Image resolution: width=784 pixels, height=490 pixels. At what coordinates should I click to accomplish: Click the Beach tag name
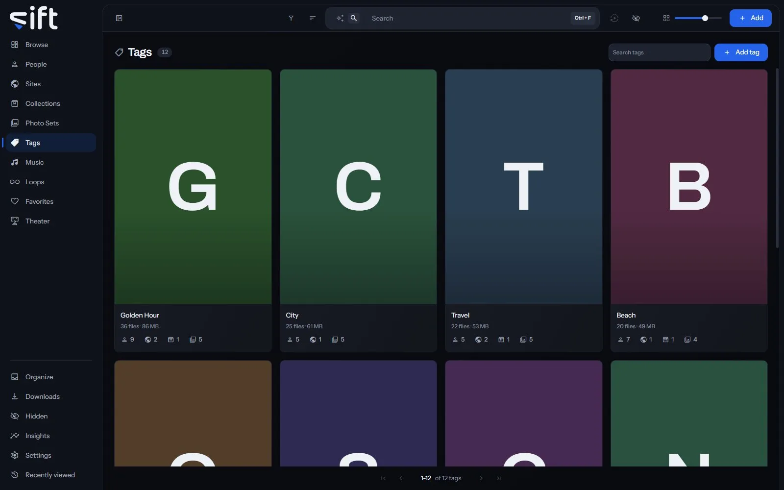(626, 315)
